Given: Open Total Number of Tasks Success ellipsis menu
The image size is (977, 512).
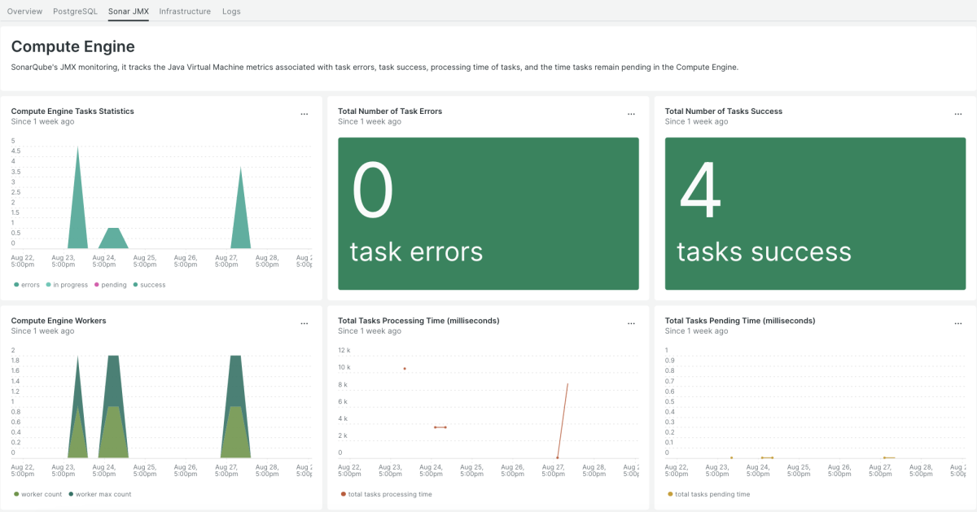Looking at the screenshot, I should click(958, 115).
